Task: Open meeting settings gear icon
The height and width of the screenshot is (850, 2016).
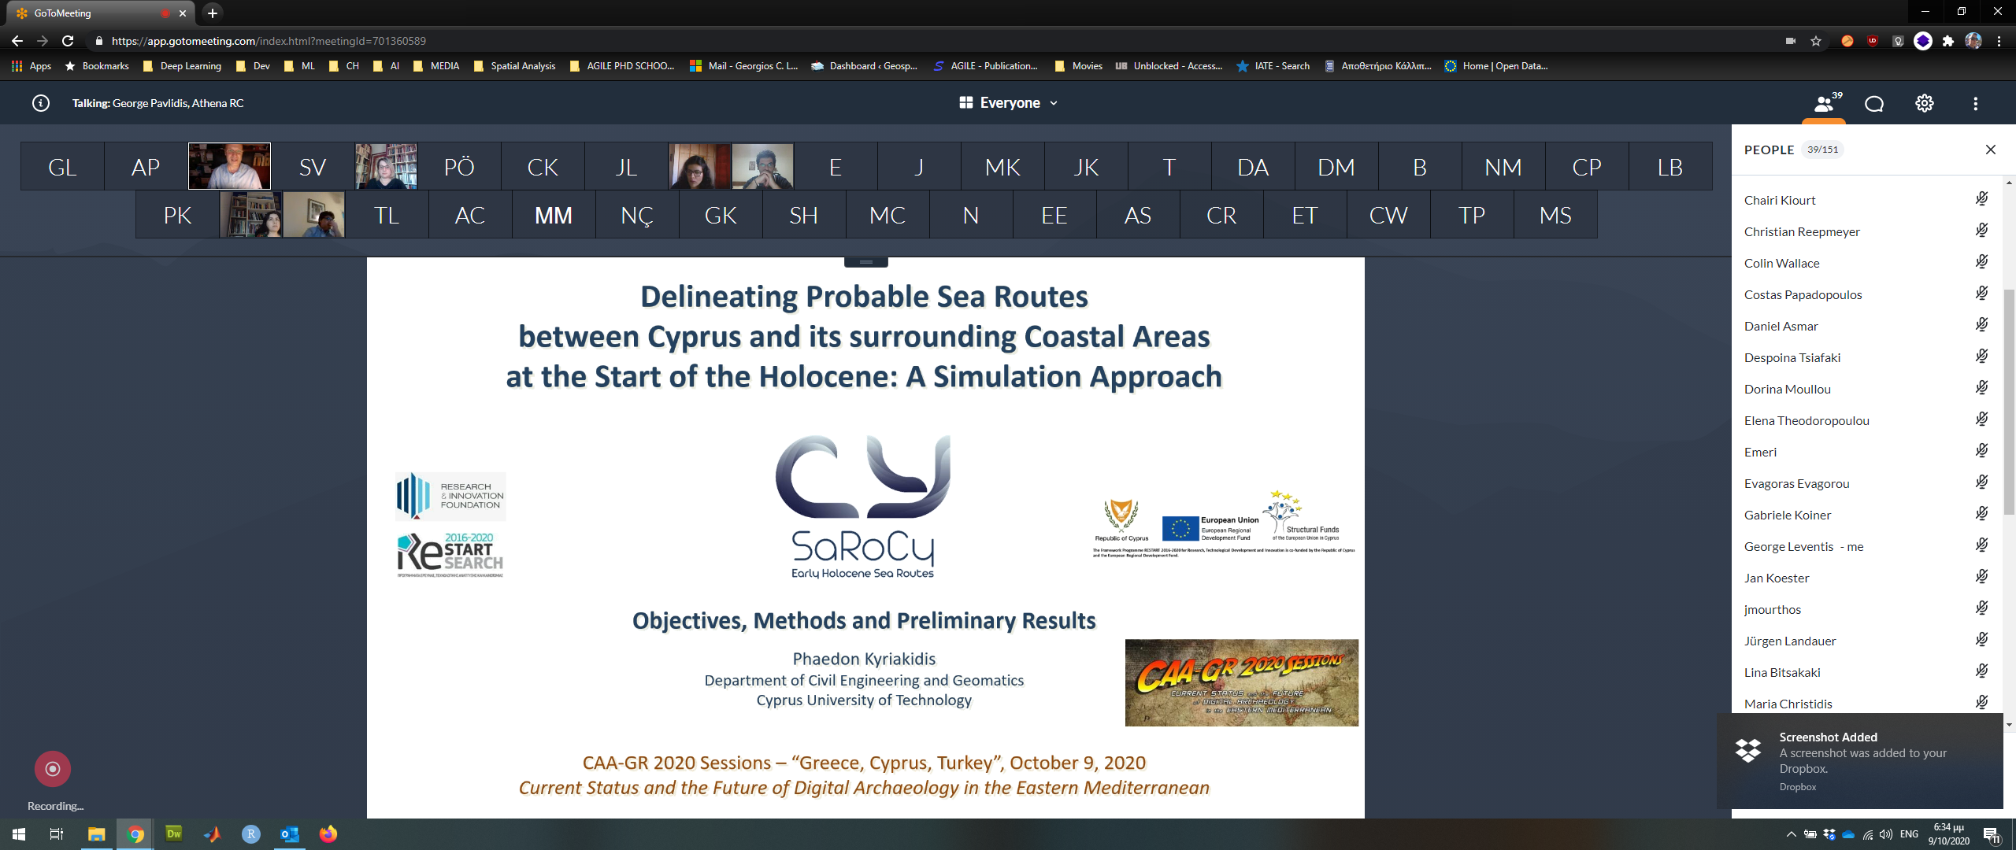Action: pyautogui.click(x=1925, y=103)
